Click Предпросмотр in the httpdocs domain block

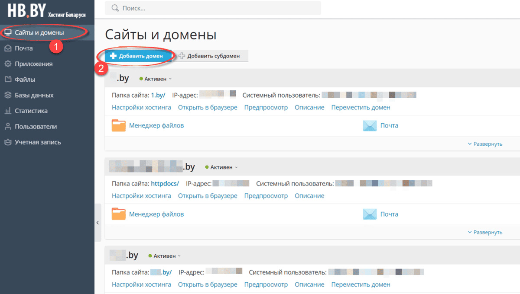(x=266, y=196)
